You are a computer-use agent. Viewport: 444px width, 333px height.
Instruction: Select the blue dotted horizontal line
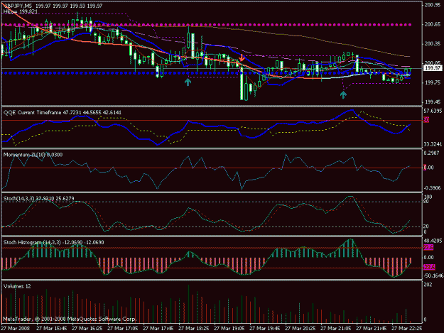(207, 73)
